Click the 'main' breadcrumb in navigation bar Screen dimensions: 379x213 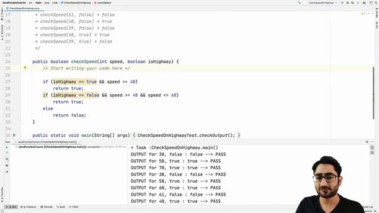tap(38, 2)
